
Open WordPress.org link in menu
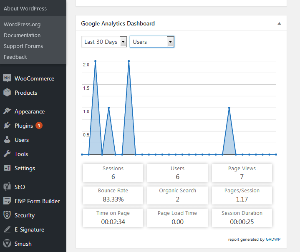(22, 24)
